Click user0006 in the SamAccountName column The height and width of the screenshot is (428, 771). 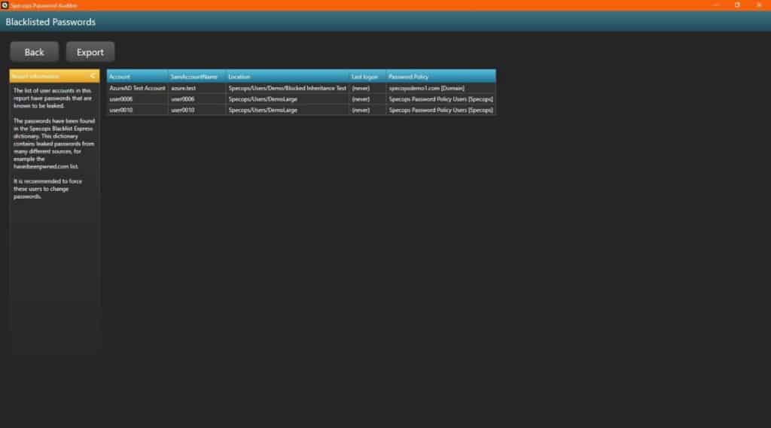point(197,99)
